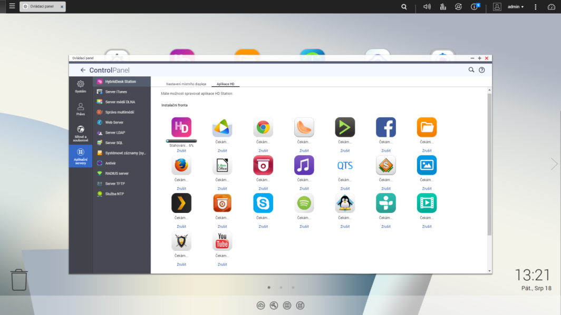
Task: Select the second desktop page dot
Action: pos(281,288)
